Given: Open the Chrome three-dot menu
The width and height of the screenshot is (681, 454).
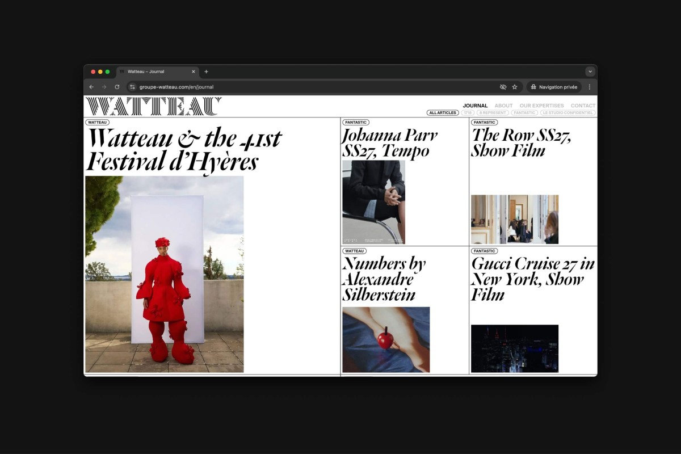Looking at the screenshot, I should 590,87.
